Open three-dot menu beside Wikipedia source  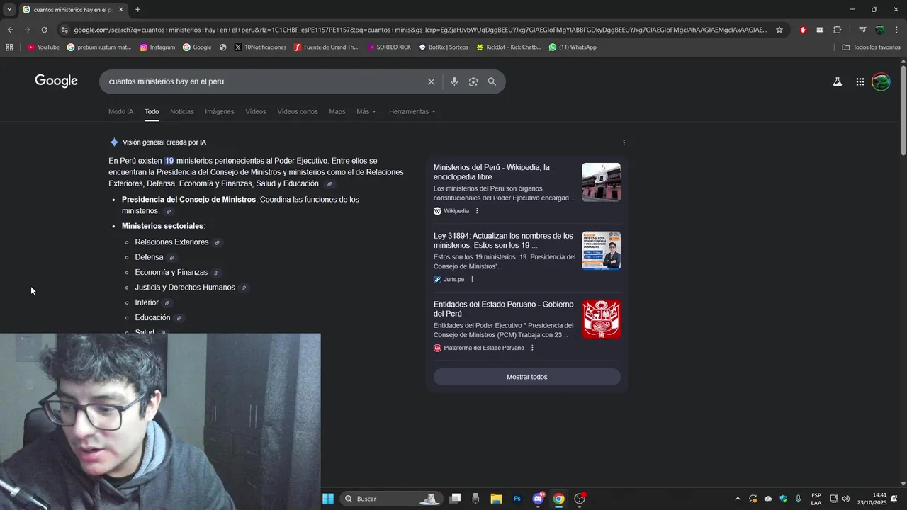point(476,211)
